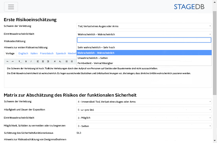This screenshot has width=217, height=143.
Task: Align text left in the editor
Action: (38, 62)
